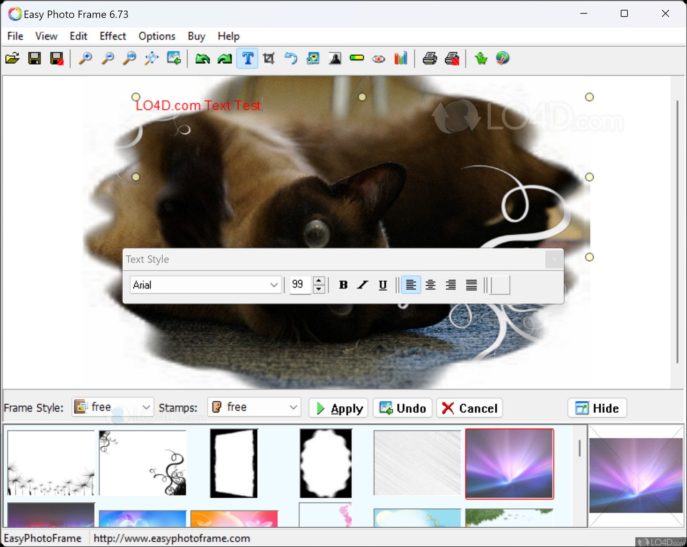Screen dimensions: 687x547
Task: Open the Buy menu
Action: click(x=196, y=36)
